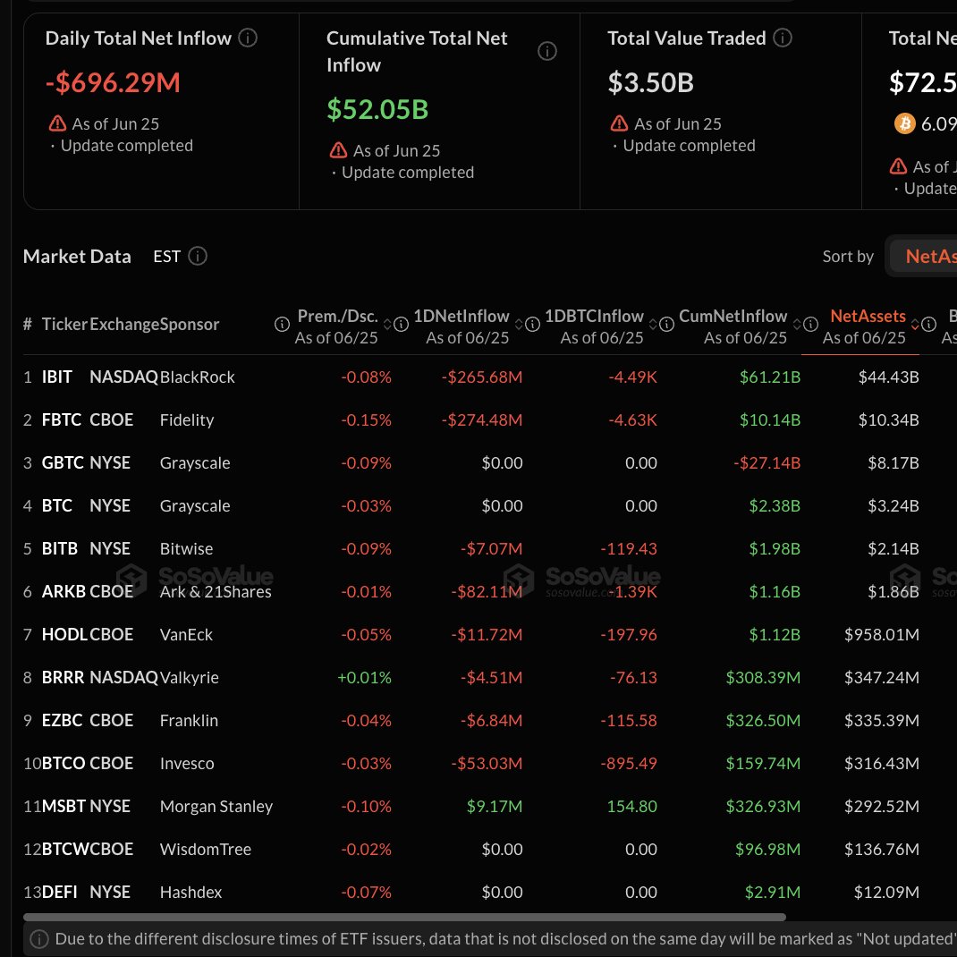Click the $44.43B IBIT net assets

[x=889, y=377]
